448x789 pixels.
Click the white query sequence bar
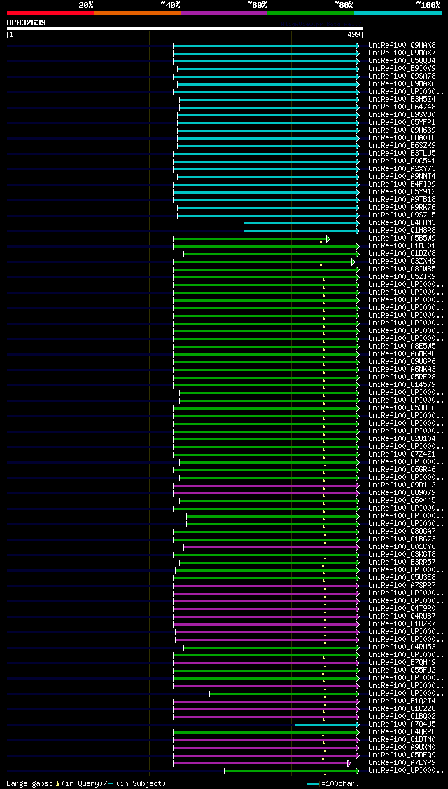(x=185, y=29)
